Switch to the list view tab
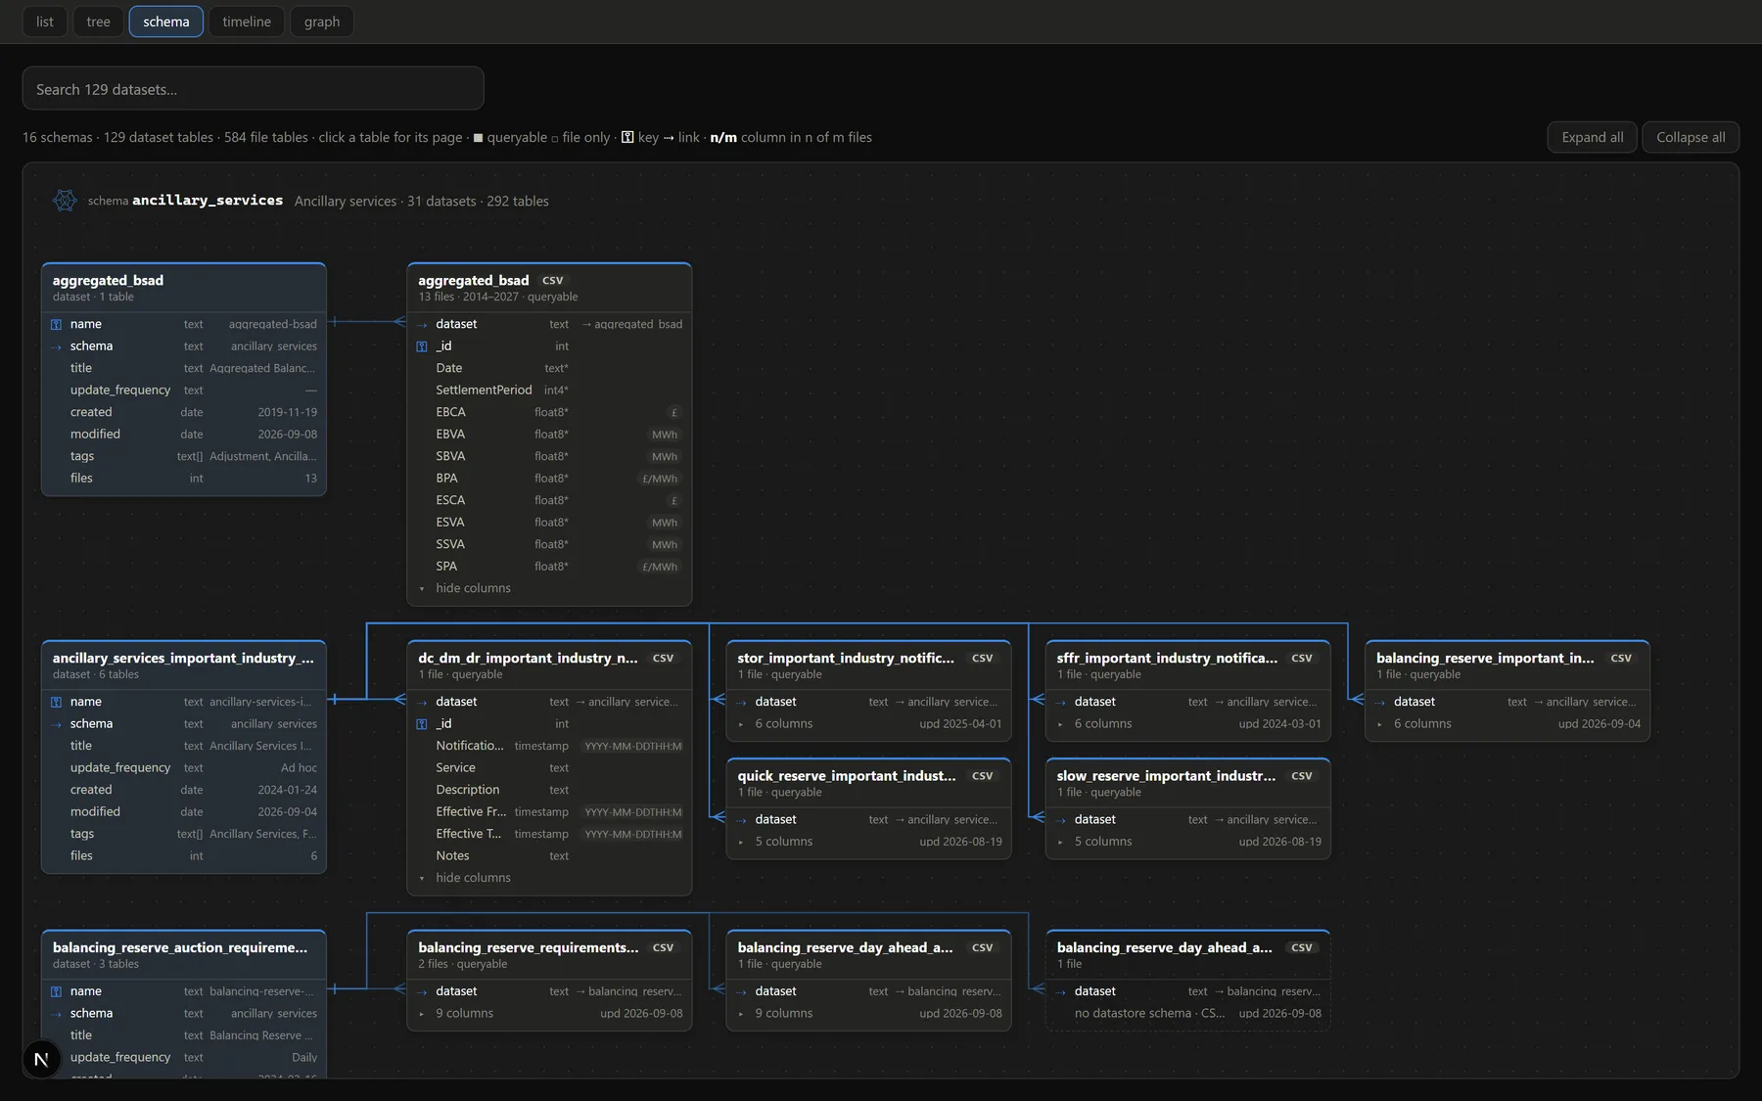 (45, 22)
